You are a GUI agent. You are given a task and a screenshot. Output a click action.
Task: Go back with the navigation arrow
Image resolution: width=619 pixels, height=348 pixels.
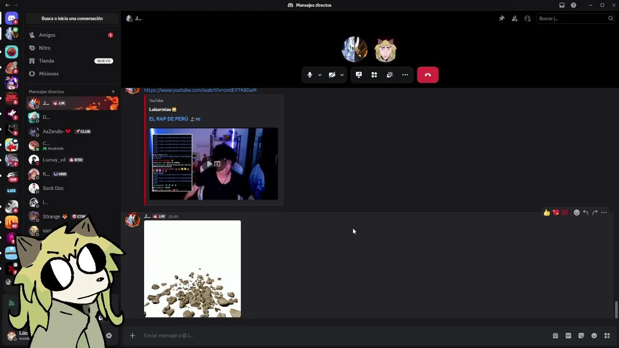[x=7, y=5]
